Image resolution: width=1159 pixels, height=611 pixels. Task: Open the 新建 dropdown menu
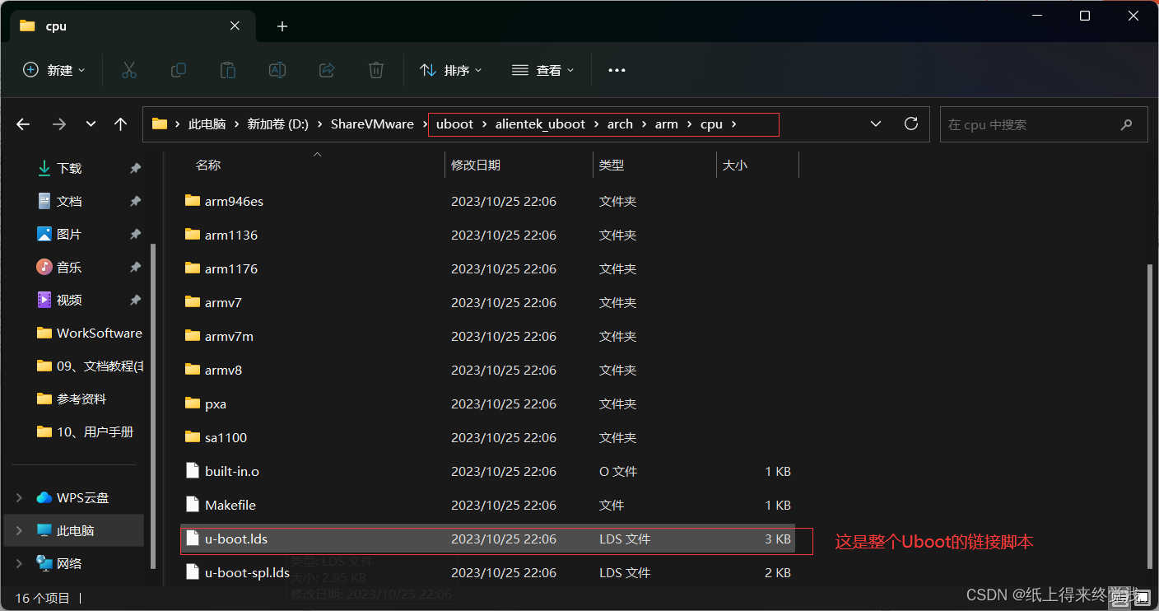[54, 70]
